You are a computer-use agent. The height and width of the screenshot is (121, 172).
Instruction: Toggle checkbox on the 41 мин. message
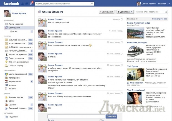click(122, 31)
